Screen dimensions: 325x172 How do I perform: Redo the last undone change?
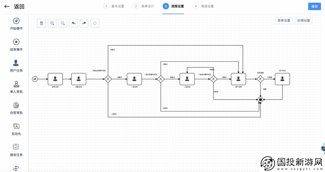(x=84, y=23)
